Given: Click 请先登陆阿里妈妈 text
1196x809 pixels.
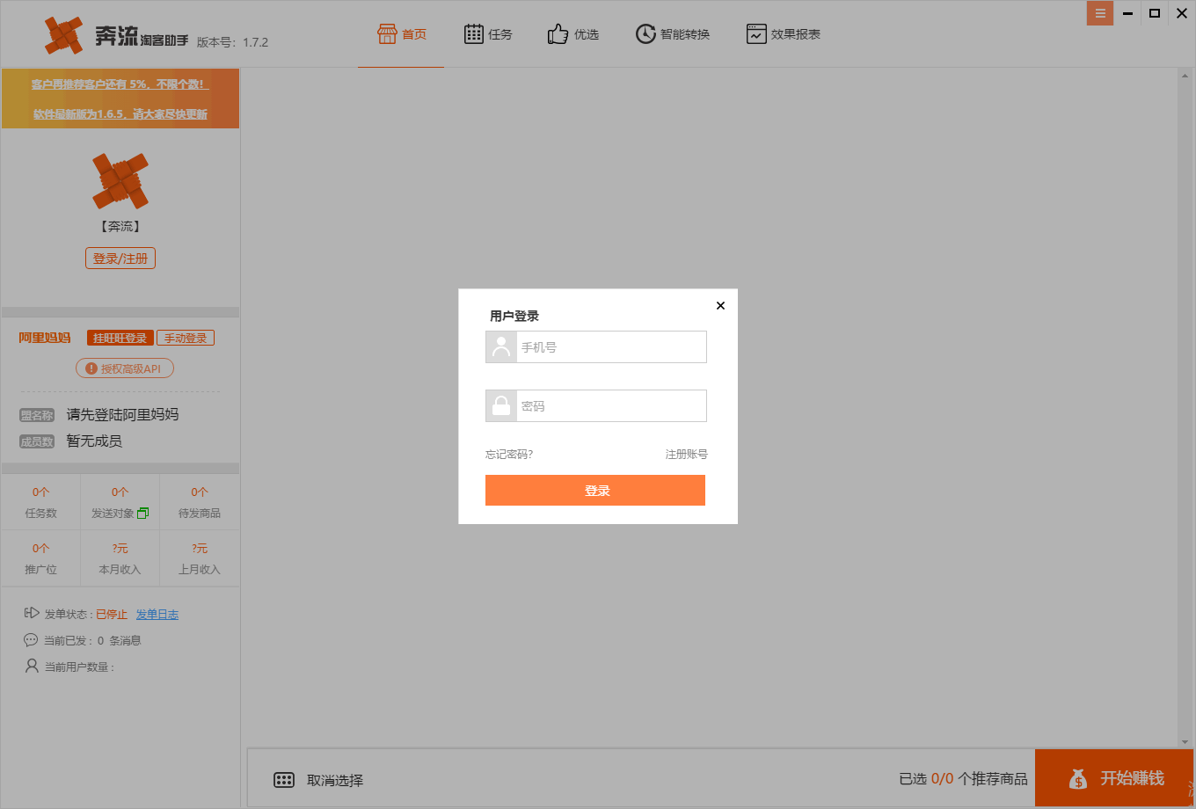Looking at the screenshot, I should pos(123,414).
